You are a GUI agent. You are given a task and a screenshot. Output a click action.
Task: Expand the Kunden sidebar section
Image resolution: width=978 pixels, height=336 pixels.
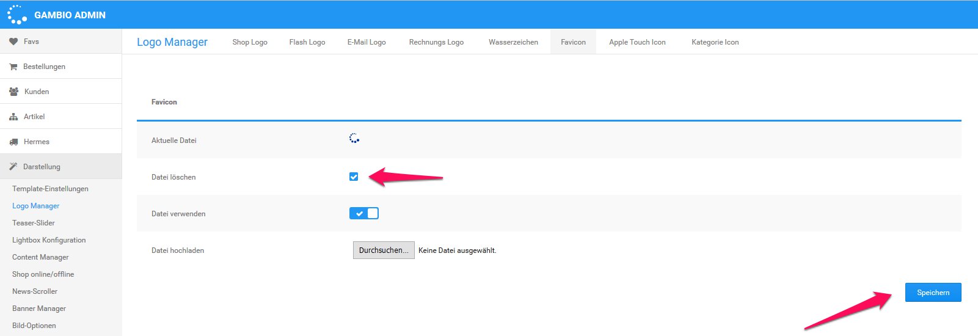click(x=37, y=92)
